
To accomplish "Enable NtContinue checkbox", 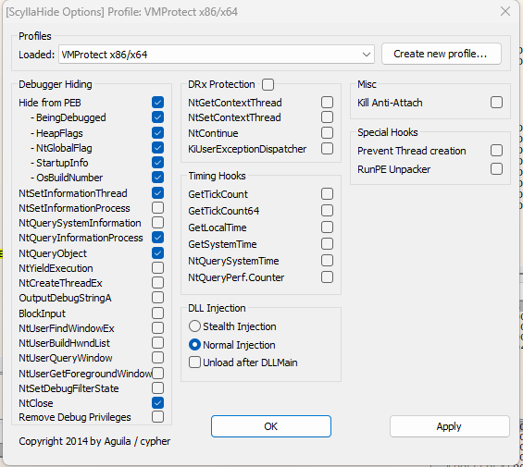I will (x=327, y=132).
